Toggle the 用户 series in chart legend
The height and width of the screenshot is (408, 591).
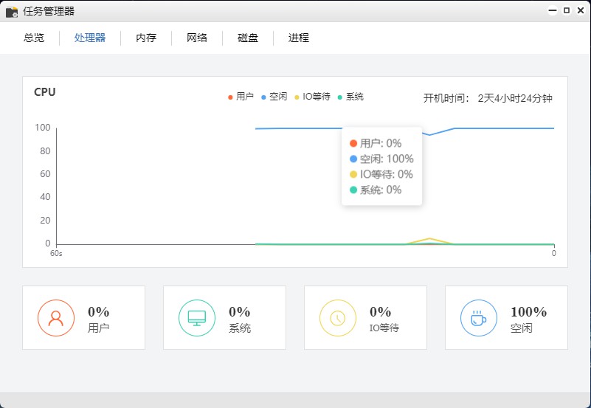pos(241,97)
